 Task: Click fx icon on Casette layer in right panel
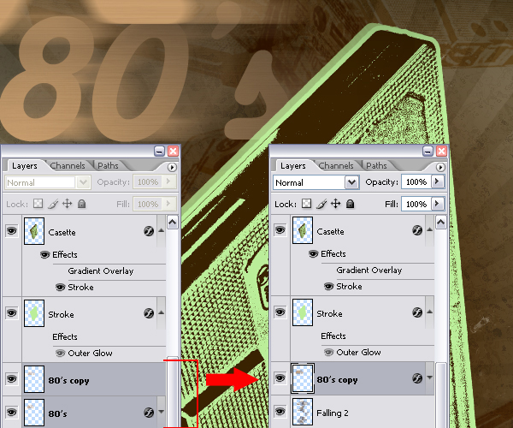coord(417,231)
